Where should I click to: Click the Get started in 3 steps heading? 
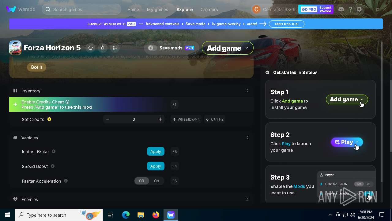coord(295,72)
